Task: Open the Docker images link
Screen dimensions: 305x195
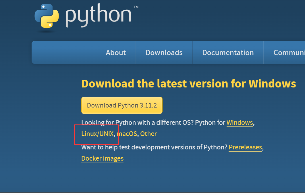Action: coord(102,159)
